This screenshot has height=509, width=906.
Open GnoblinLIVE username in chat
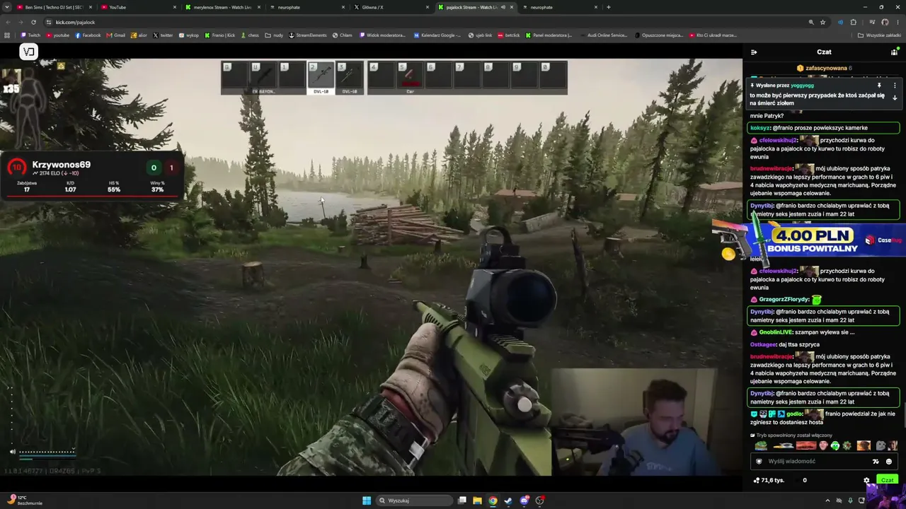click(x=776, y=332)
